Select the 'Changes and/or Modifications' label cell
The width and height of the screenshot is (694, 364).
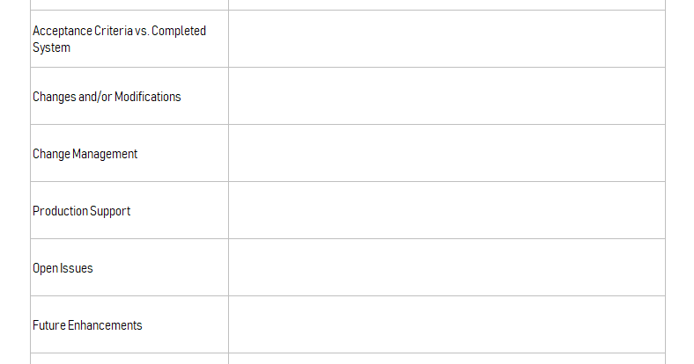tap(129, 96)
